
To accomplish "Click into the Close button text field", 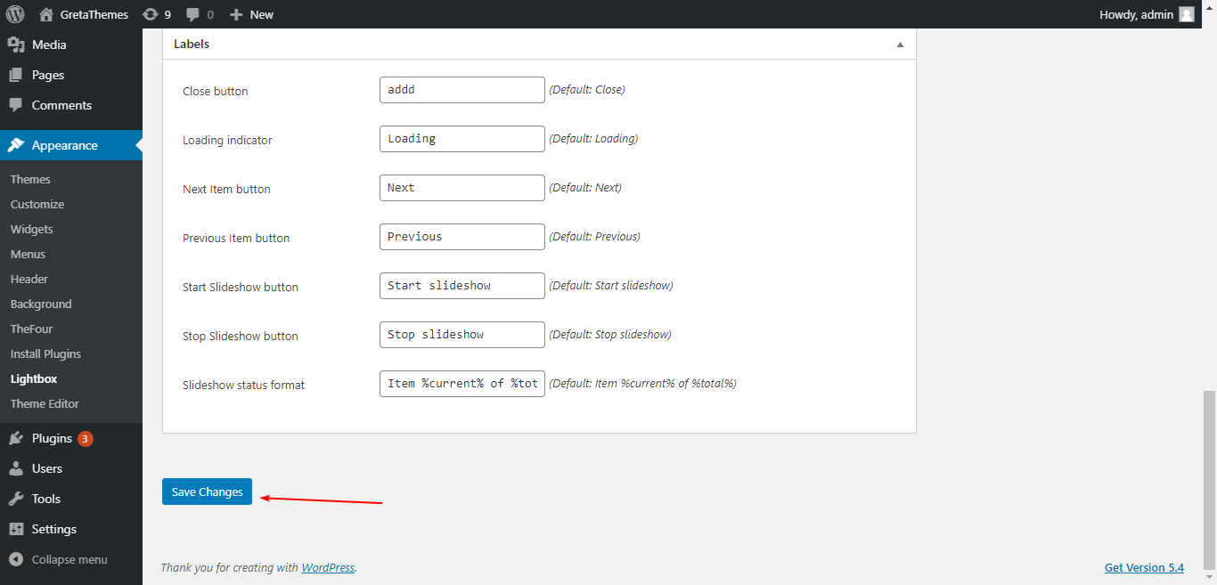I will pos(461,89).
